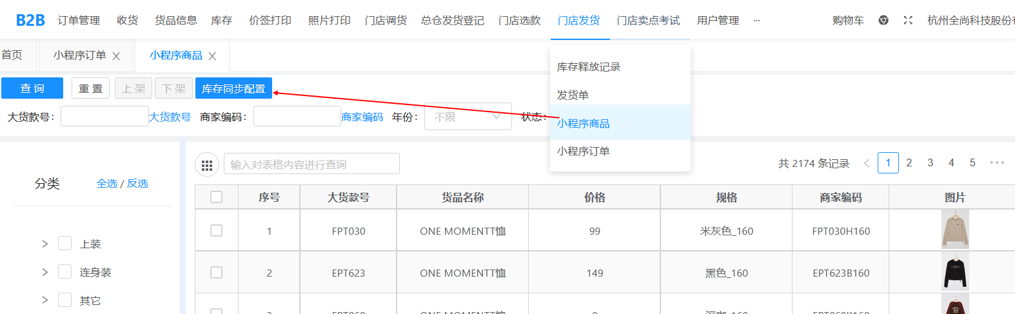Select 发货单 from the dropdown menu
Viewport: 1015px width, 314px height.
573,95
